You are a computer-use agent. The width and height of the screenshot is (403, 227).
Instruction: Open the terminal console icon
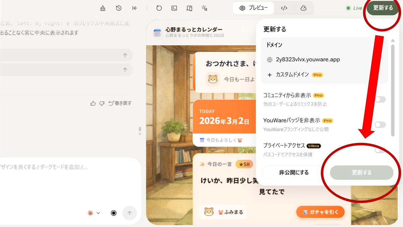(174, 8)
